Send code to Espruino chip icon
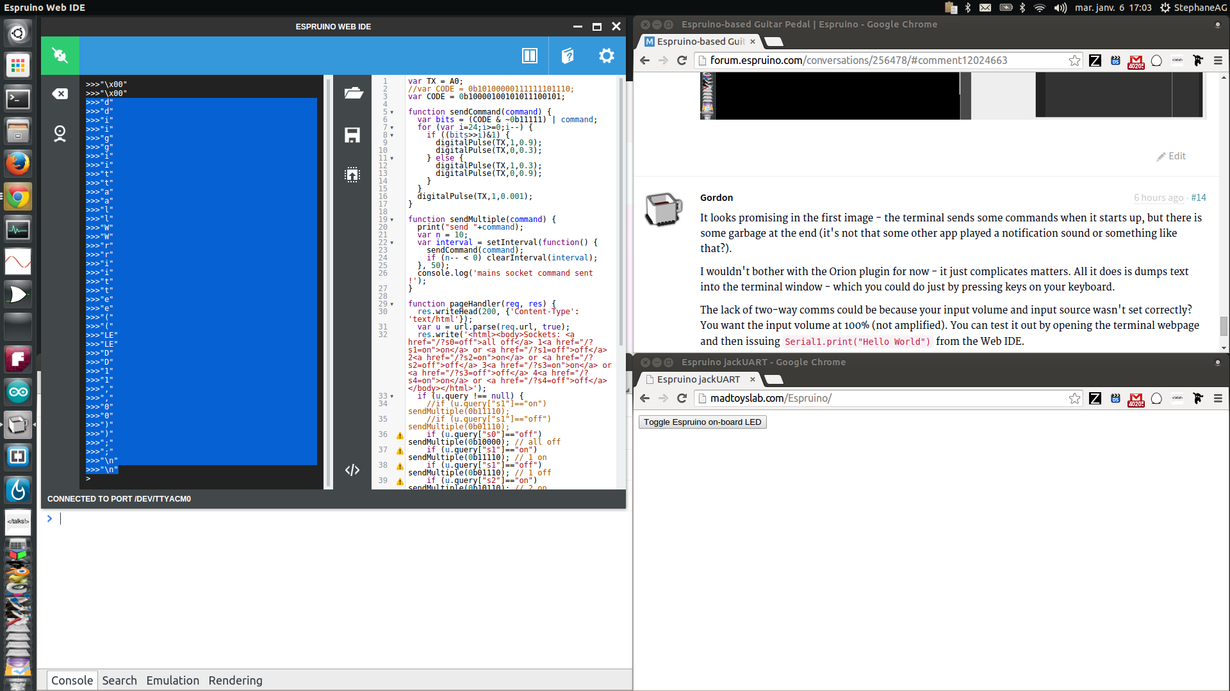This screenshot has width=1230, height=691. 352,175
